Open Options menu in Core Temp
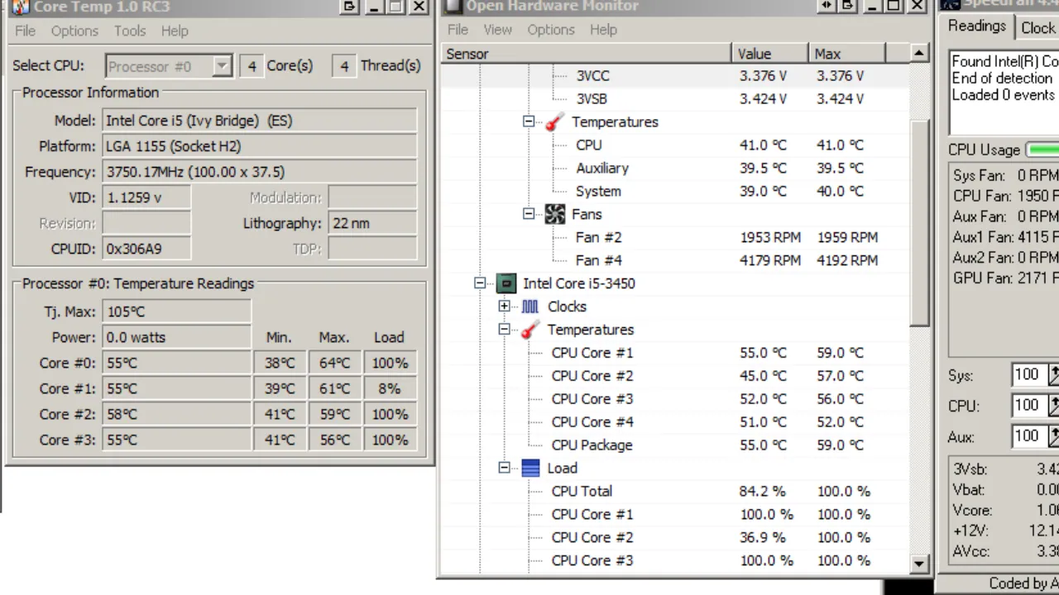 [74, 31]
